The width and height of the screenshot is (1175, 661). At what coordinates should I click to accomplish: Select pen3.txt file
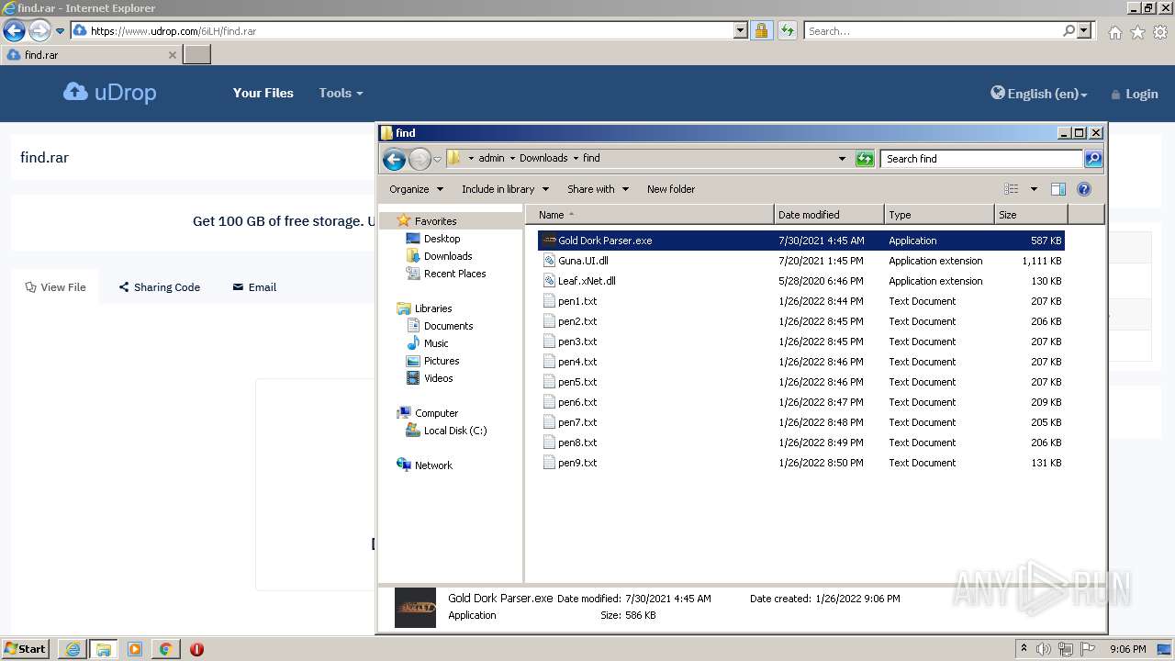tap(800, 342)
